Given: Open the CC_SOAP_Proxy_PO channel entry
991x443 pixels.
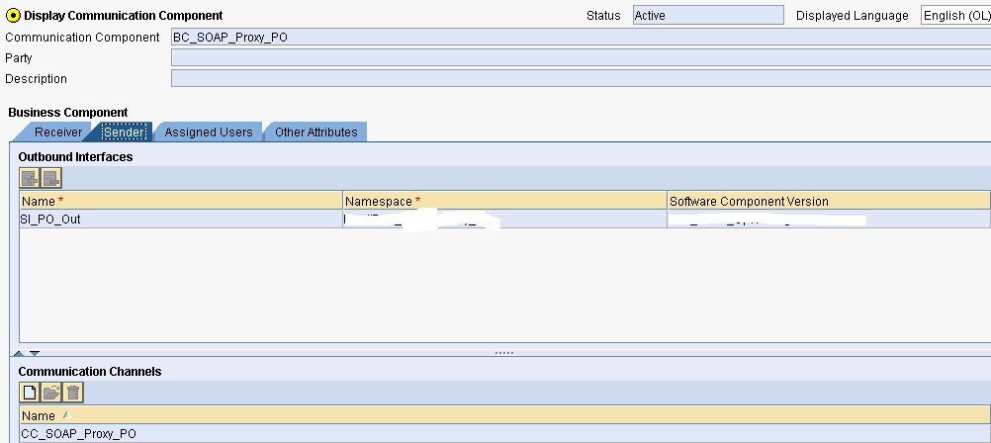Looking at the screenshot, I should (79, 434).
